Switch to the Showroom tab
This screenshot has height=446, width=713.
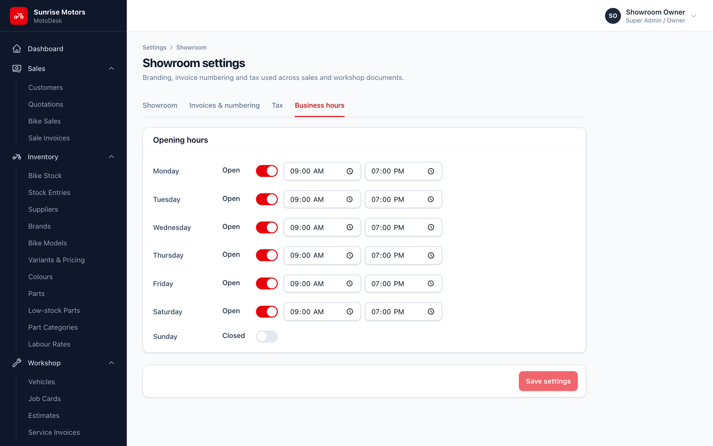[x=160, y=105]
